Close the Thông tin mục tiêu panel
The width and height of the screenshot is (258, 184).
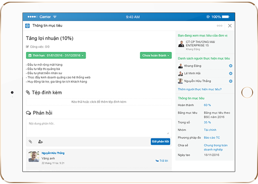230,26
